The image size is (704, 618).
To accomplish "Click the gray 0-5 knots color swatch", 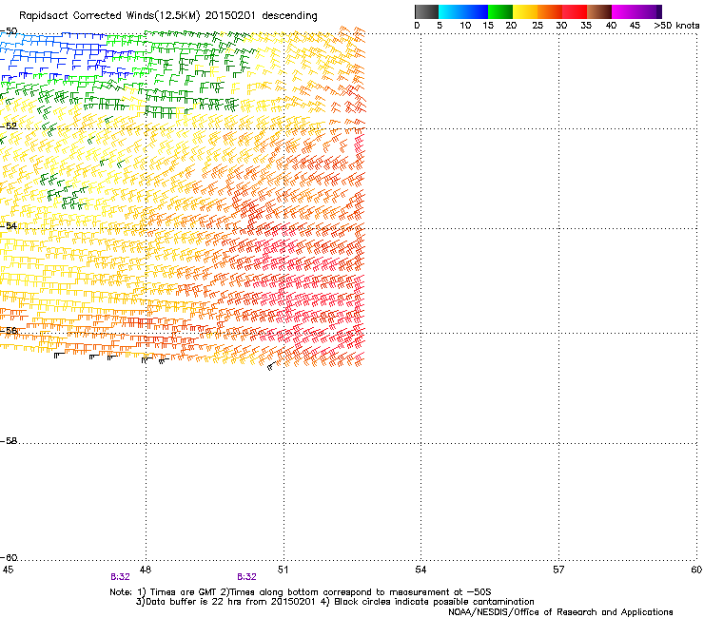I will (426, 11).
